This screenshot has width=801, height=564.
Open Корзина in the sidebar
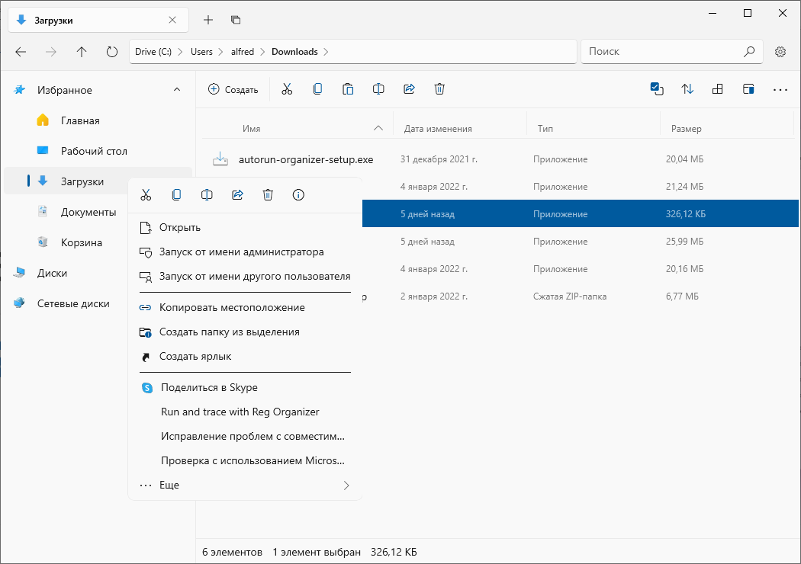click(66, 243)
